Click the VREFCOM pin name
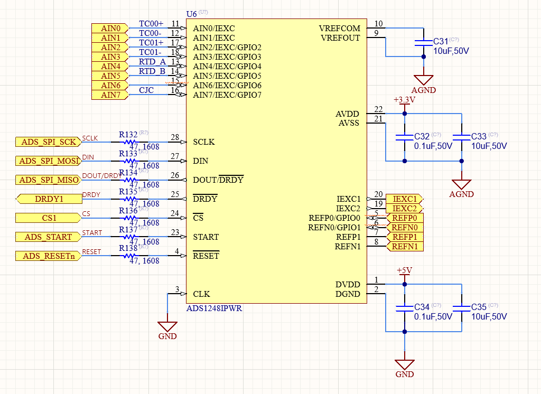 pos(340,29)
